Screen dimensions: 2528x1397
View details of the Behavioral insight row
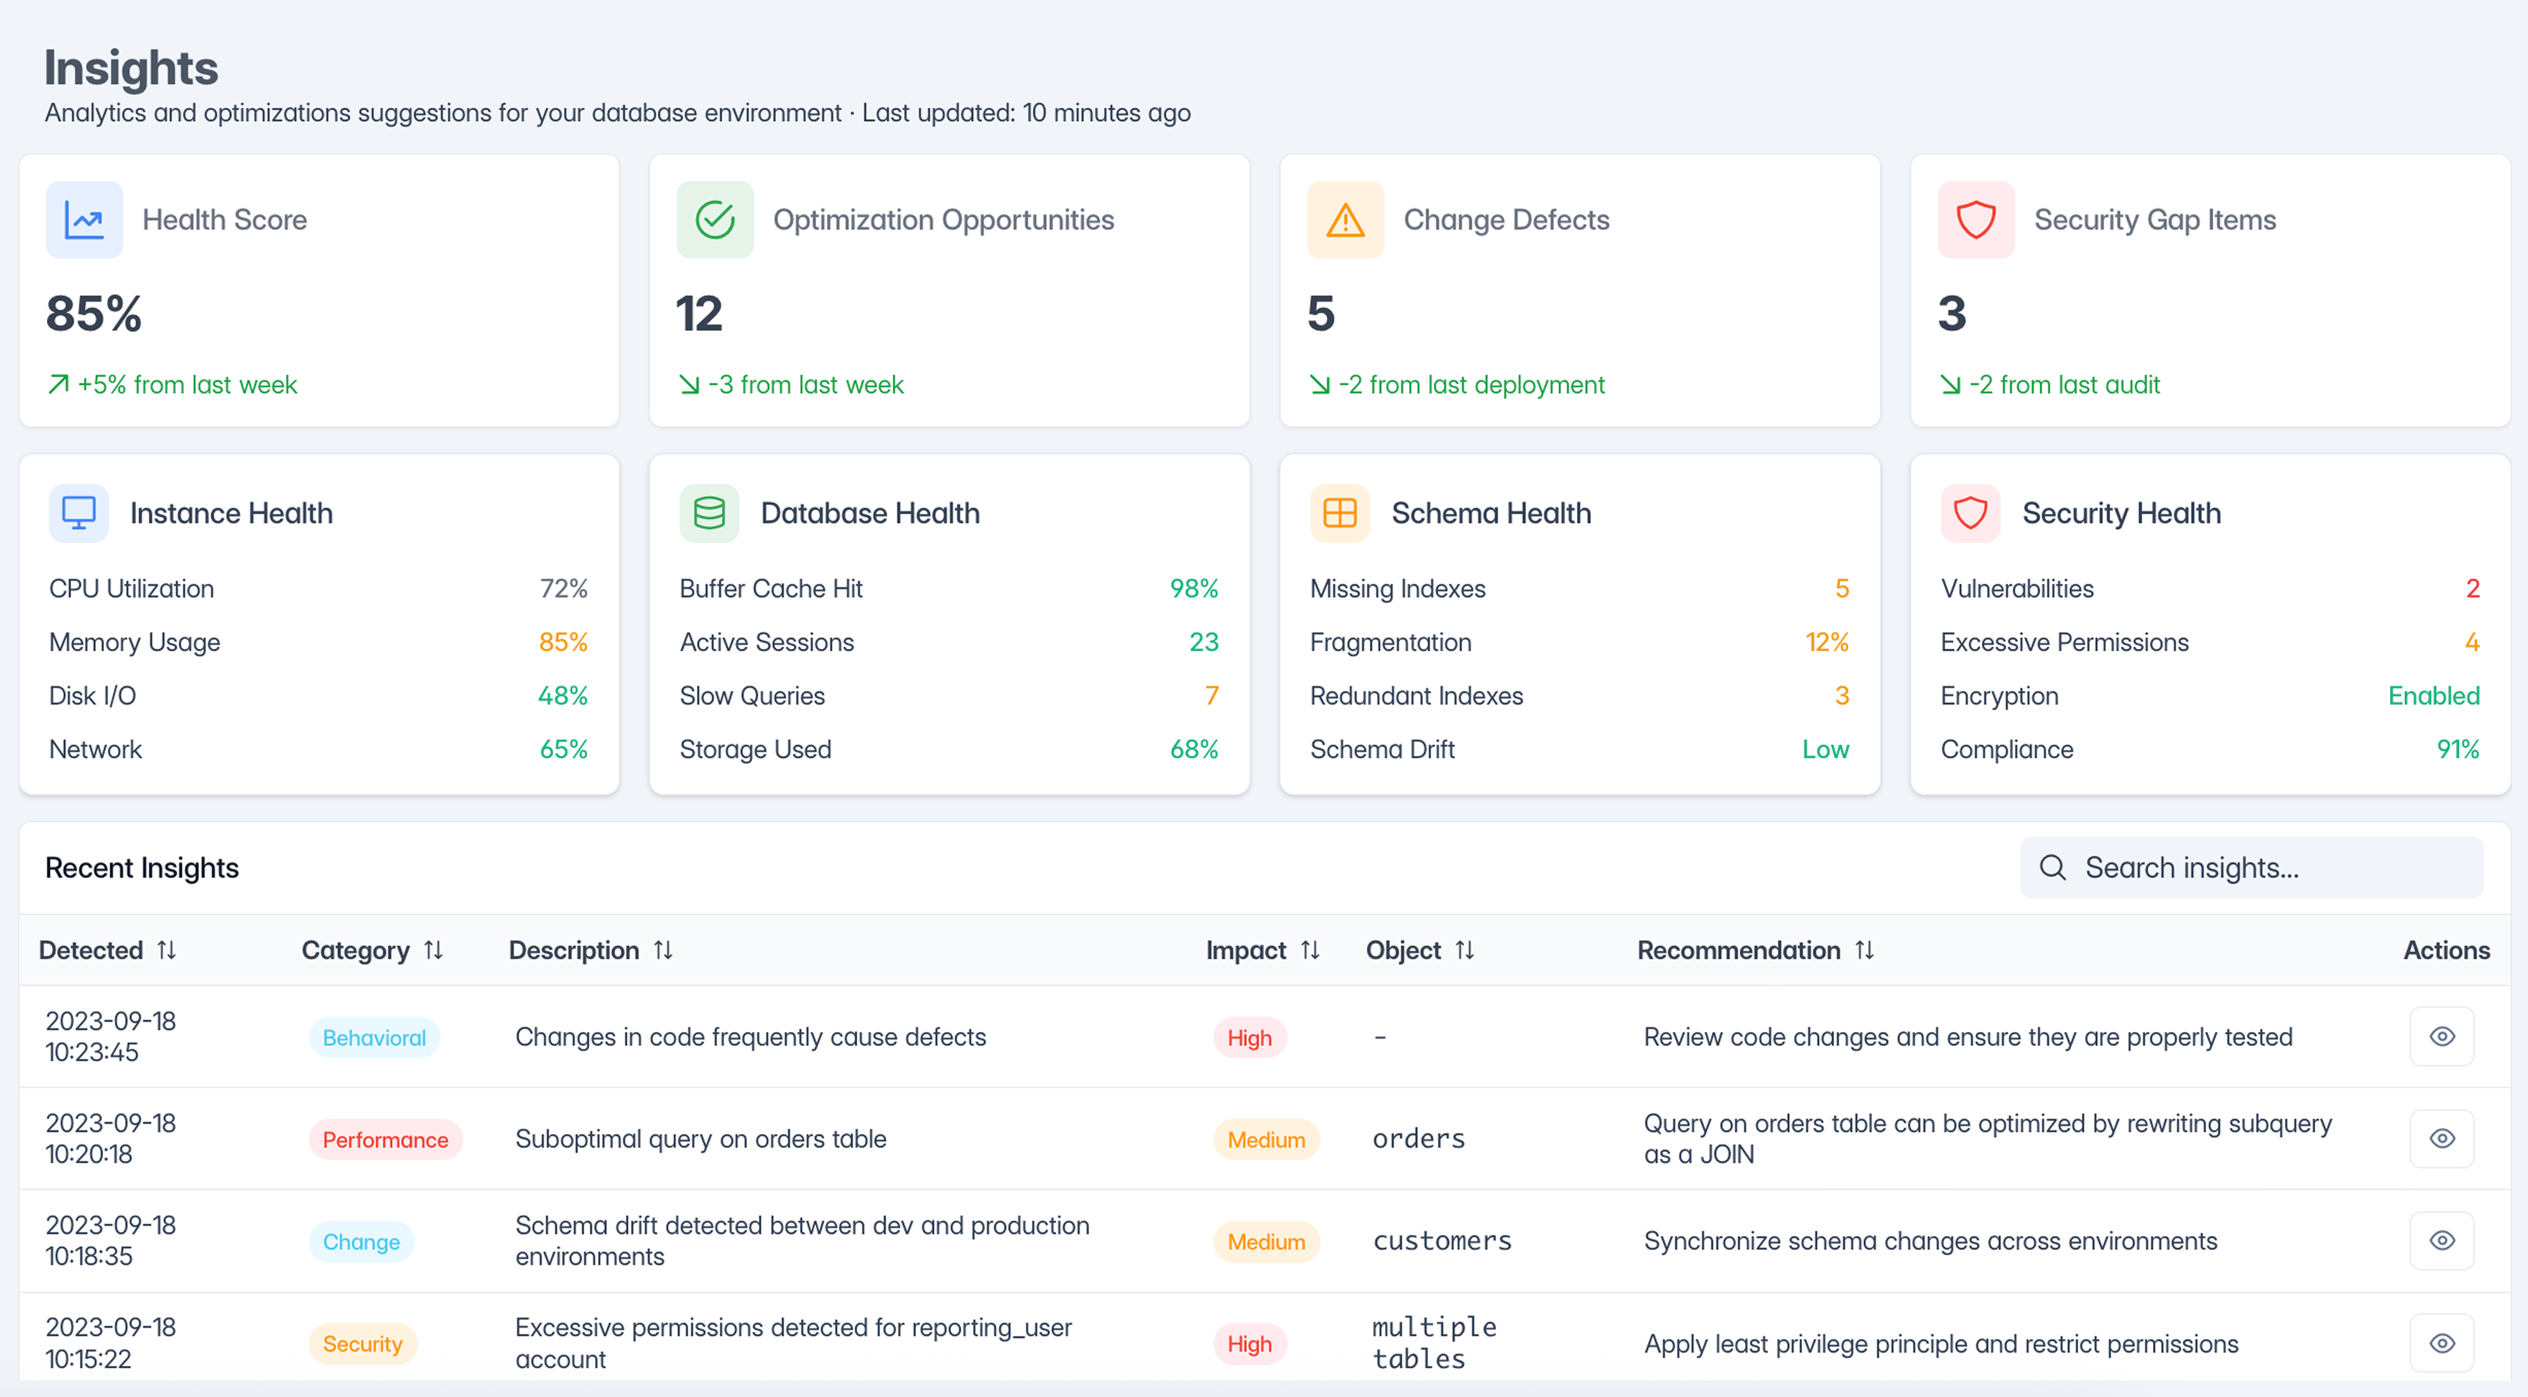point(2441,1037)
